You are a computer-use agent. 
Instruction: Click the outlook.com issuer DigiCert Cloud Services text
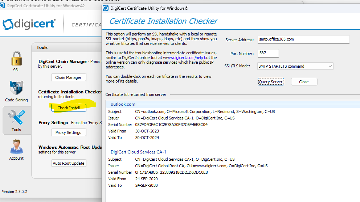coord(185,118)
